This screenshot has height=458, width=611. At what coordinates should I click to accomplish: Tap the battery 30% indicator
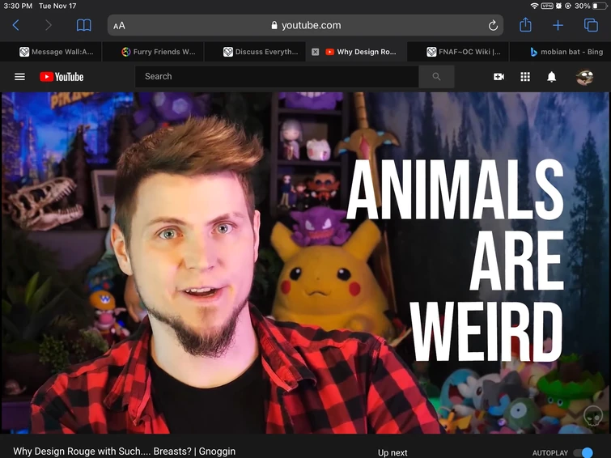pos(591,6)
